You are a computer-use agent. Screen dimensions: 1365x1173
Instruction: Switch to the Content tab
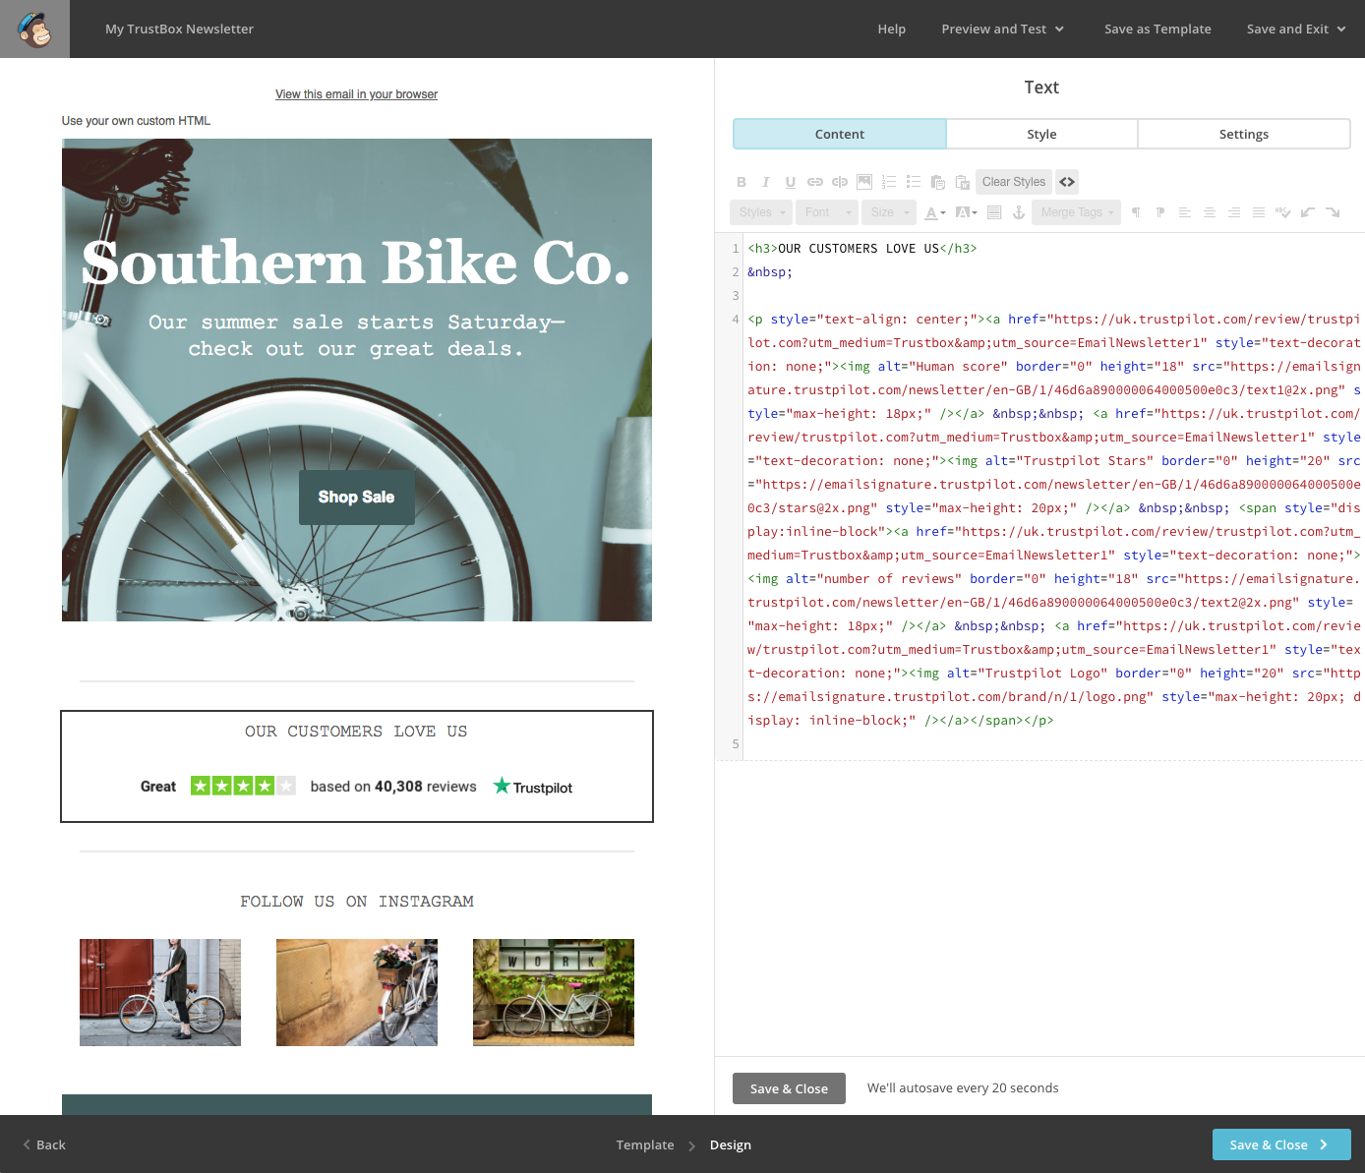click(x=840, y=134)
